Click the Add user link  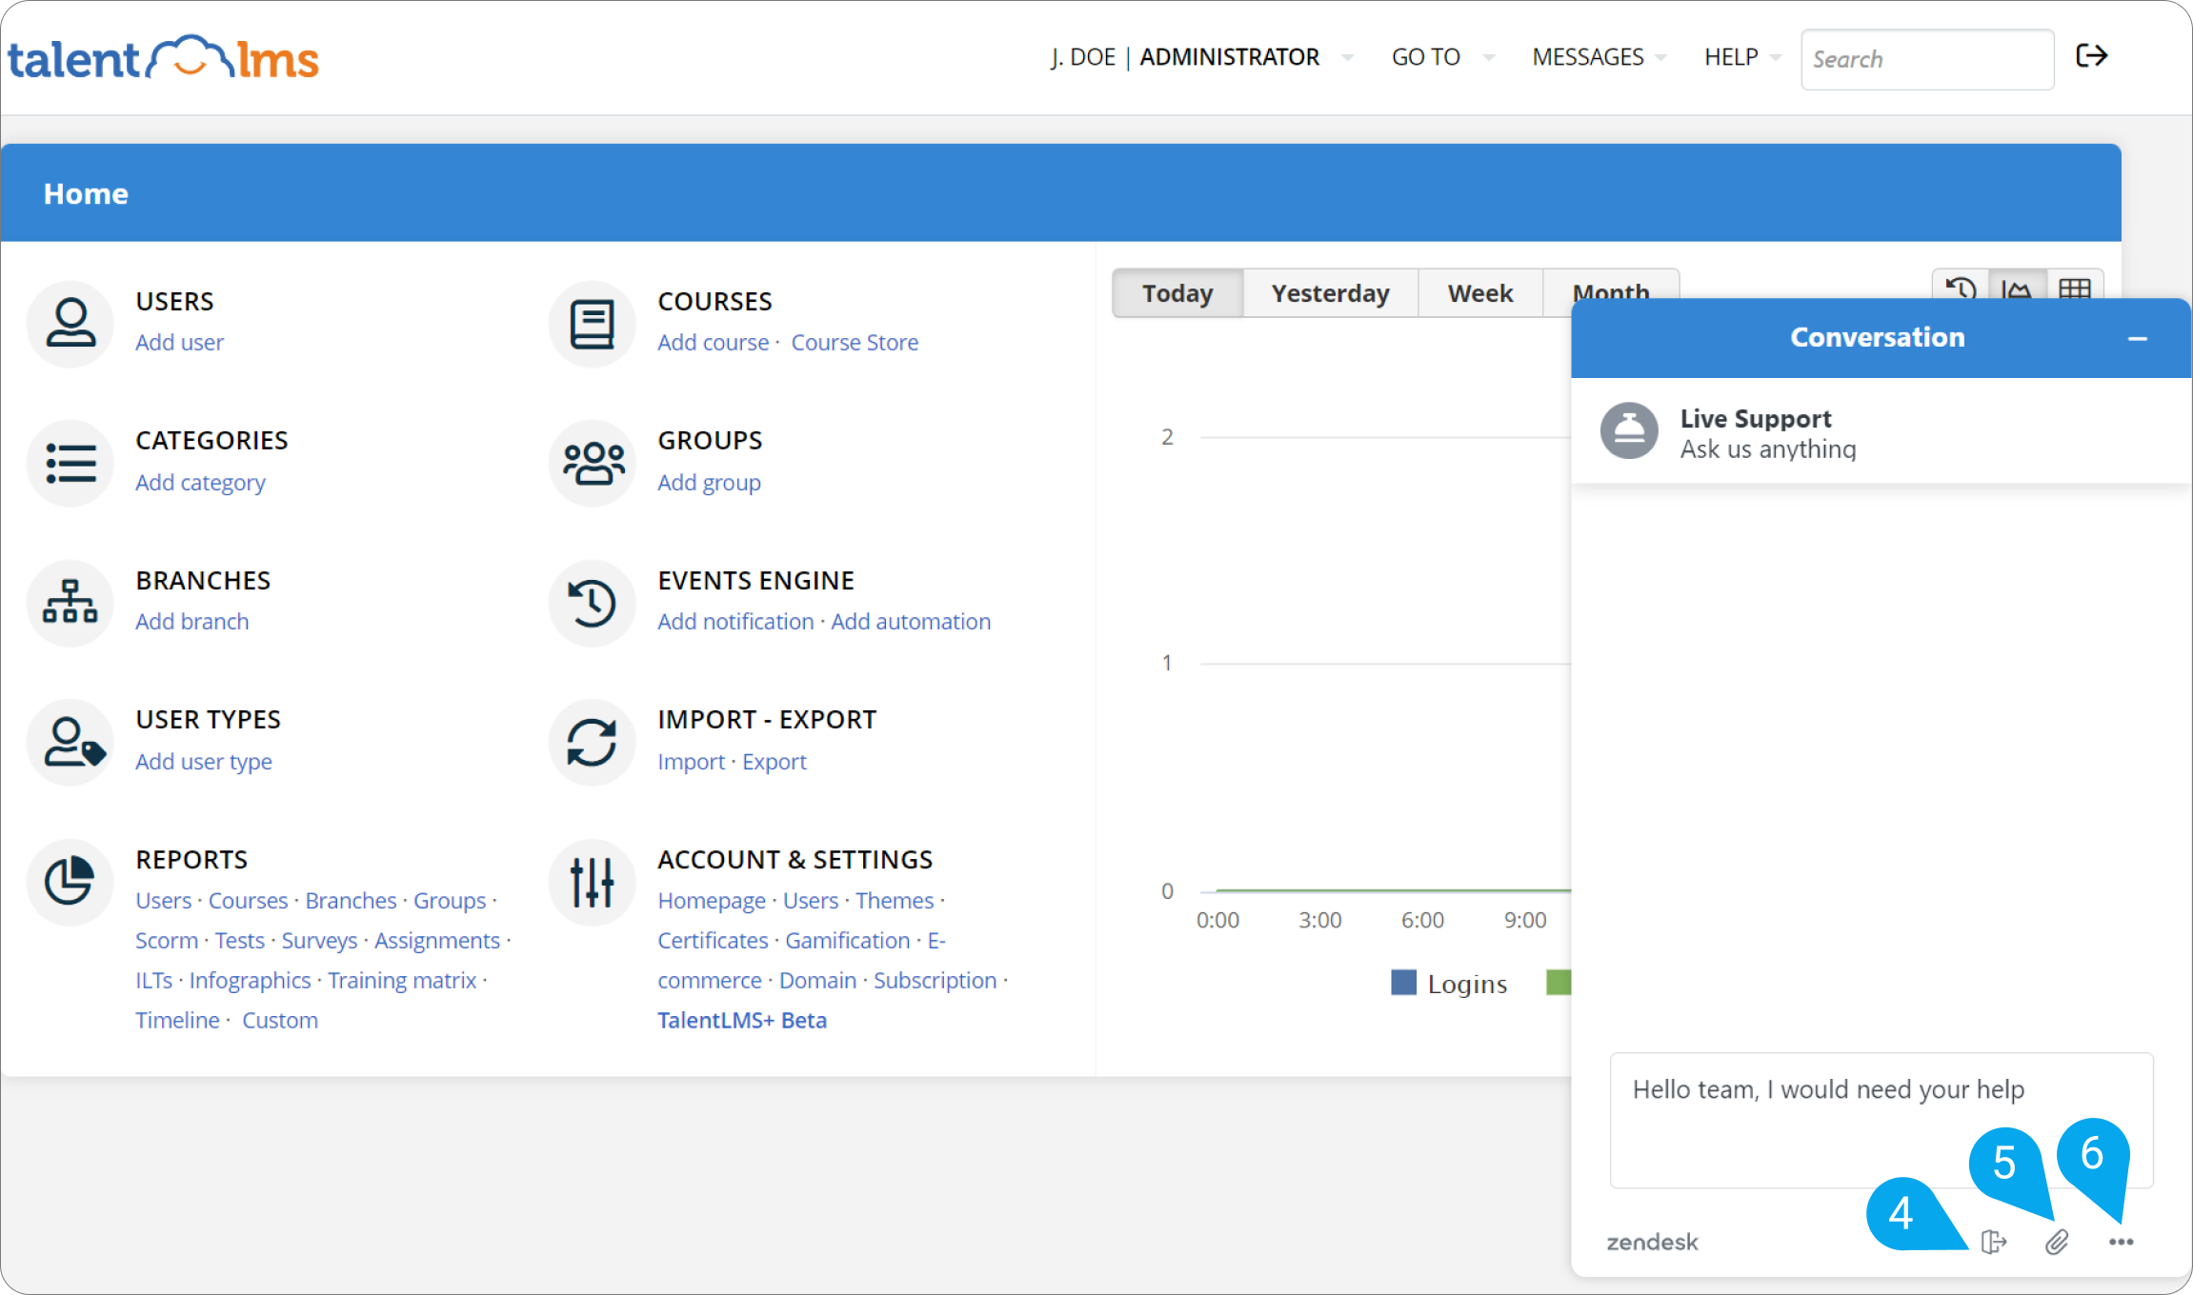click(179, 343)
